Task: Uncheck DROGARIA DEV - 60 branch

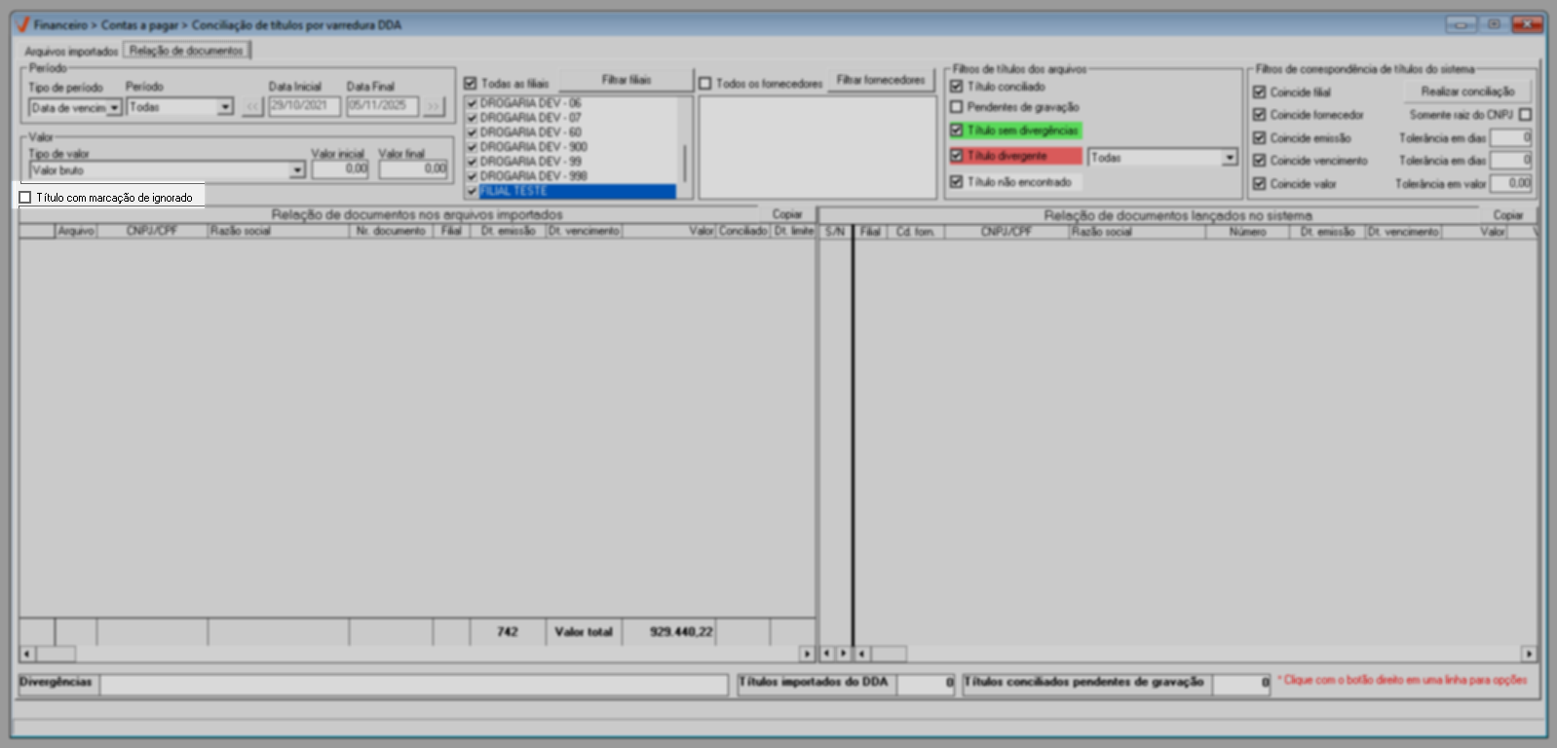Action: 472,132
